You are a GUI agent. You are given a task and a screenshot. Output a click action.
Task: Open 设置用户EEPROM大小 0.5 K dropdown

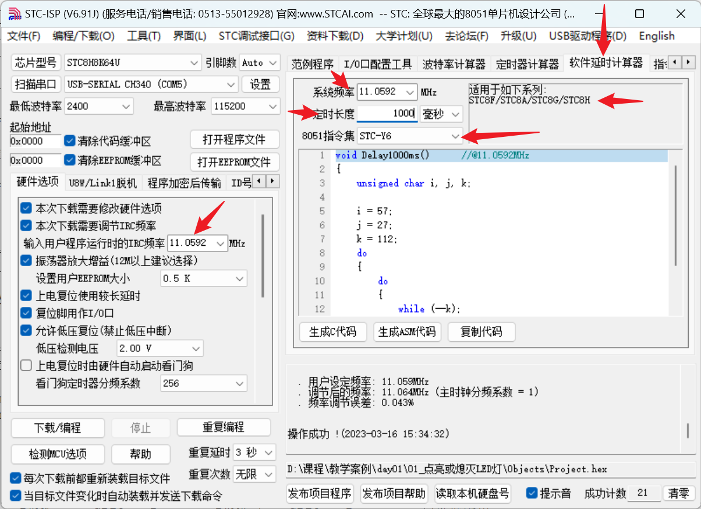(204, 278)
